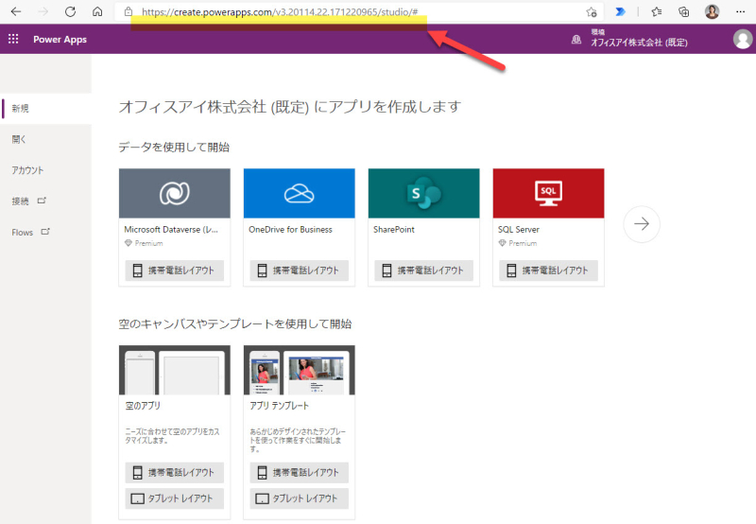This screenshot has width=756, height=524.
Task: Click the アプリ テンプレート preview thumbnail
Action: click(x=299, y=370)
